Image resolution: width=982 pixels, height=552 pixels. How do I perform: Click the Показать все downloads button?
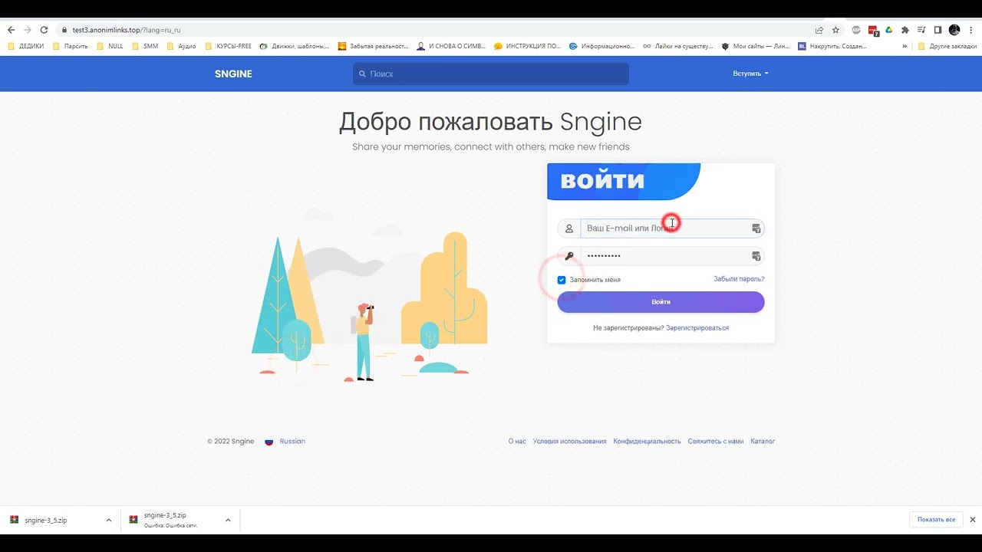(936, 520)
